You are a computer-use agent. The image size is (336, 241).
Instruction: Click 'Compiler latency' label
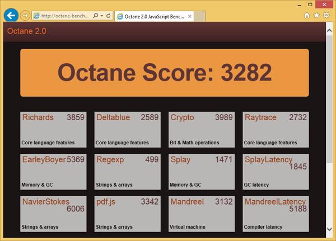(263, 227)
